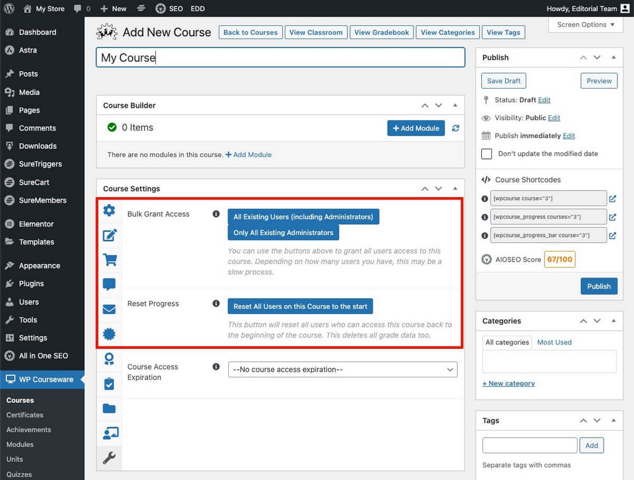
Task: Switch to the Most Used categories tab
Action: (x=554, y=342)
